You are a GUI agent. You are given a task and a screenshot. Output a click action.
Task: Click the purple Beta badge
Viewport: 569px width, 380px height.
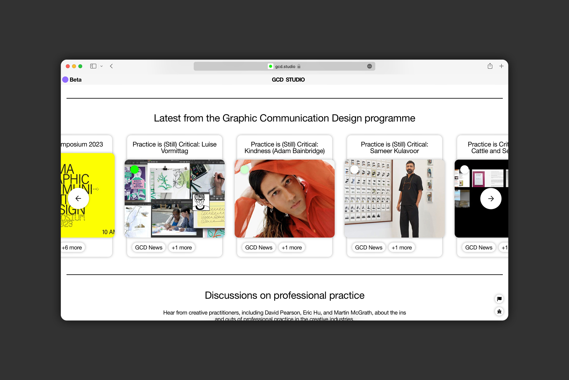pos(72,80)
